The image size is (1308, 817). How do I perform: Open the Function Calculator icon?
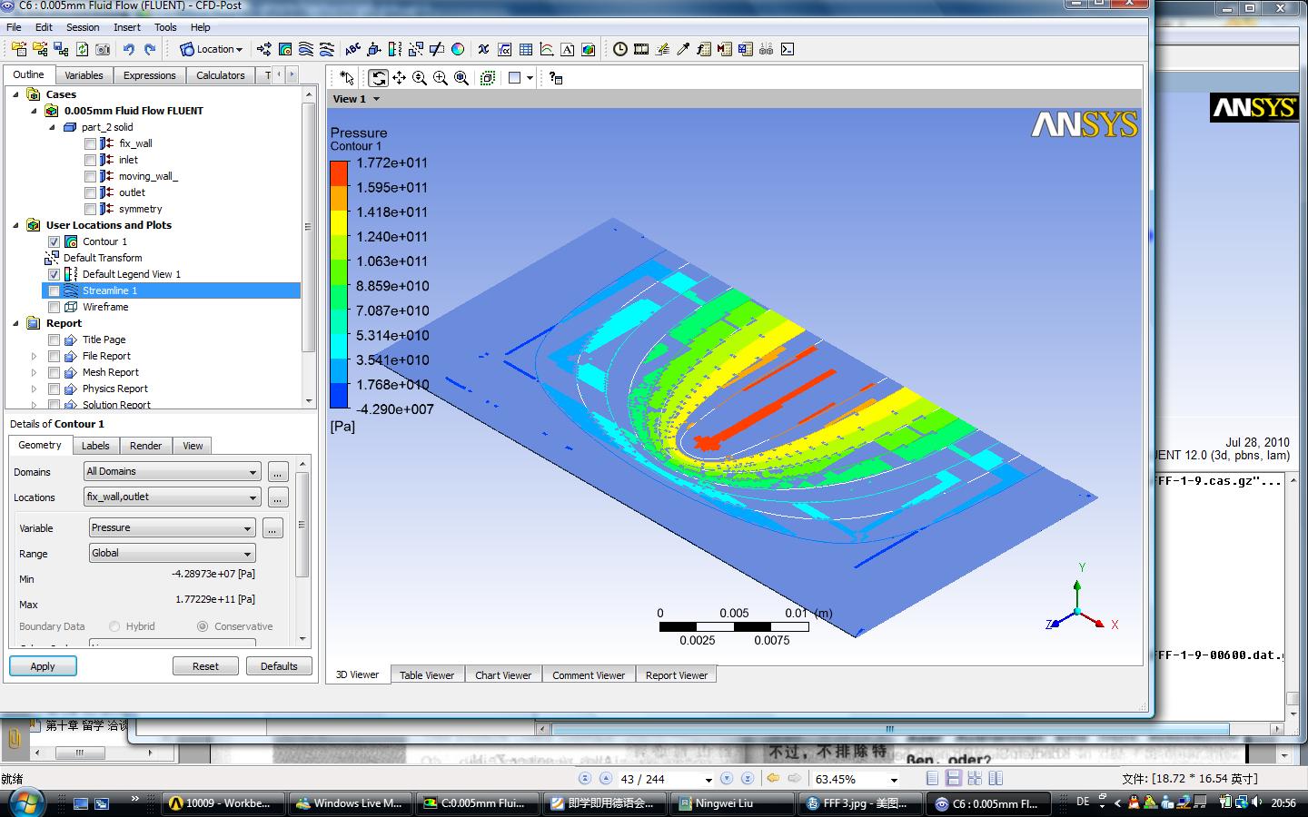(704, 49)
